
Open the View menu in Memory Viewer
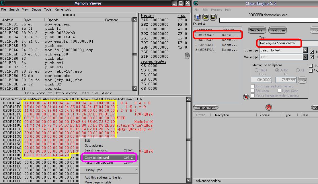25,9
